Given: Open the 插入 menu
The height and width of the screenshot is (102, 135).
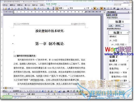Looking at the screenshot, I should point(28,5).
